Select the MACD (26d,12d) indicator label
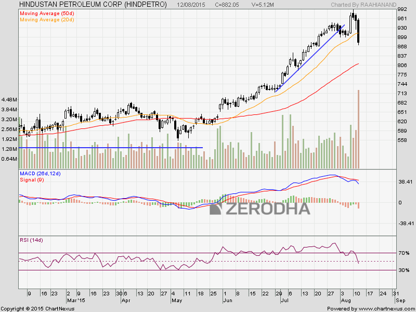The image size is (416, 312). 41,174
